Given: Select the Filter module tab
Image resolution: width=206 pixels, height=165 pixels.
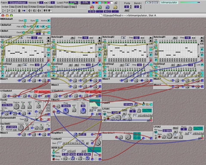Looking at the screenshot, I should tap(33, 7).
